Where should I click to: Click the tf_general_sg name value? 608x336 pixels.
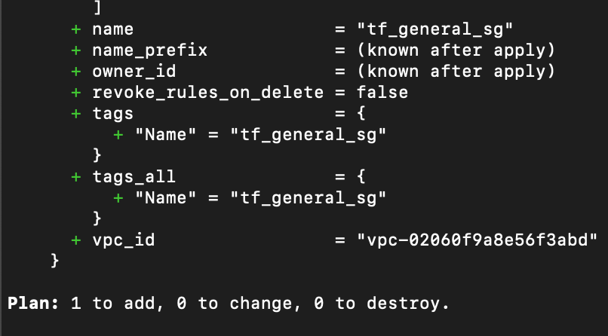click(x=435, y=29)
